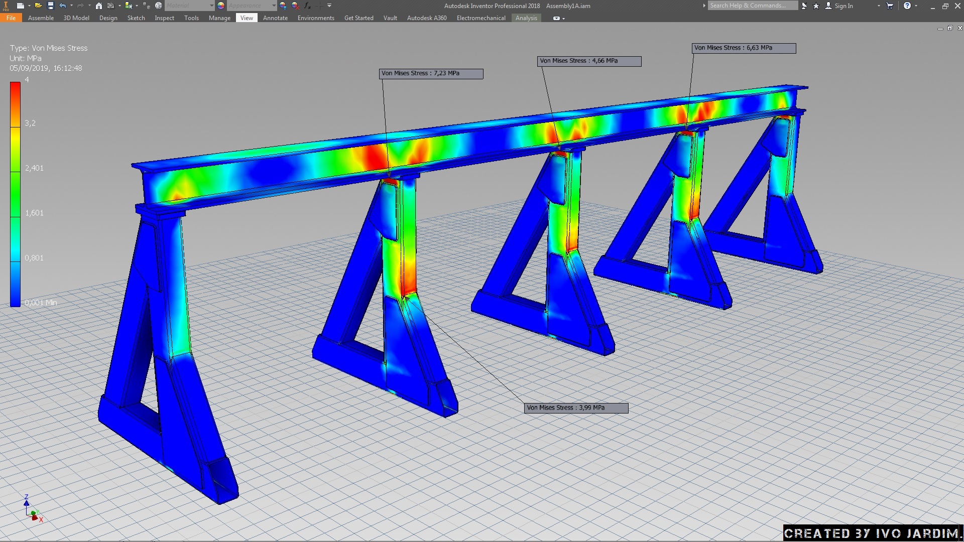Expand the Help dropdown arrow
This screenshot has width=964, height=542.
(916, 6)
